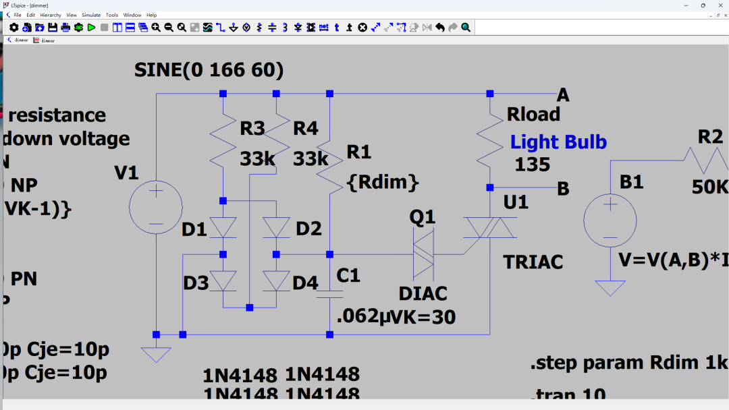Tile windows vertically

[x=117, y=28]
